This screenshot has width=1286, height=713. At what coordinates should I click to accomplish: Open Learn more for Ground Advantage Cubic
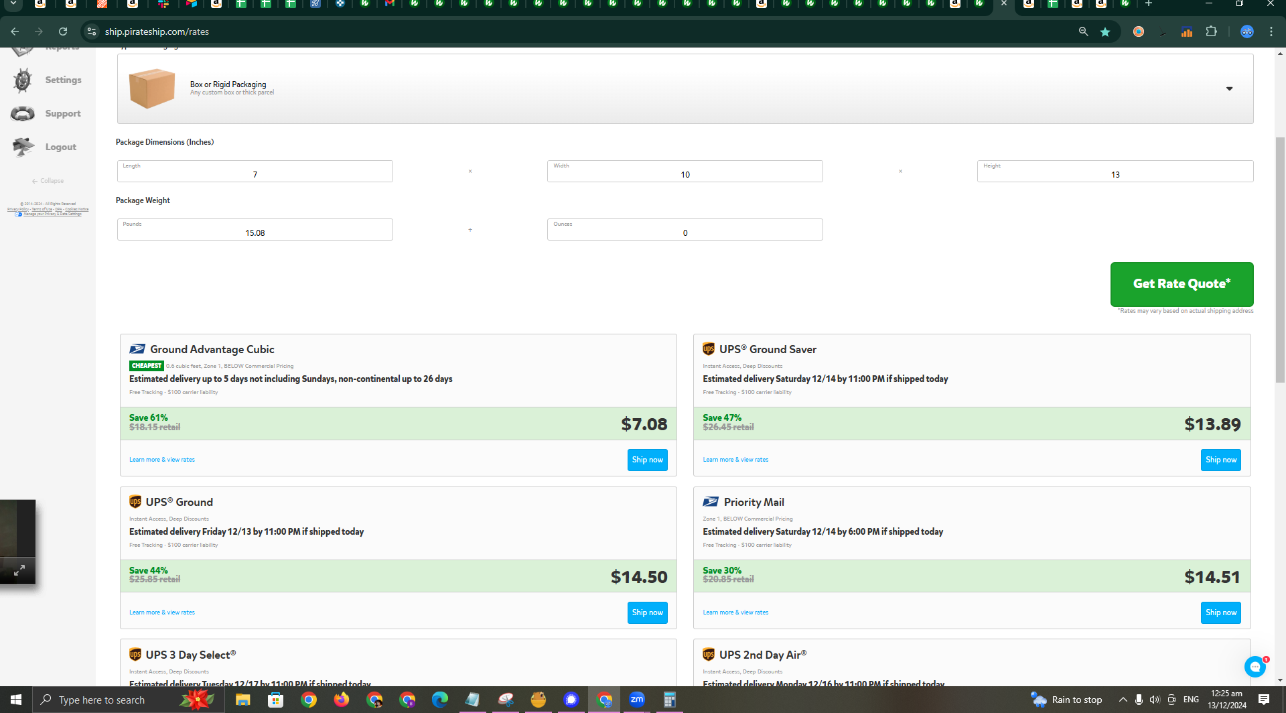162,460
